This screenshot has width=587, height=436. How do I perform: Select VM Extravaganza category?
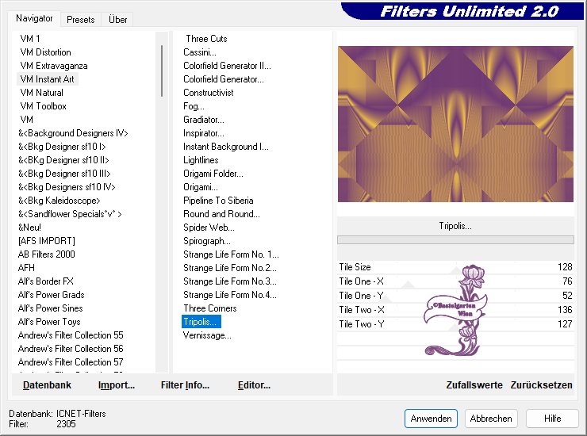click(53, 66)
